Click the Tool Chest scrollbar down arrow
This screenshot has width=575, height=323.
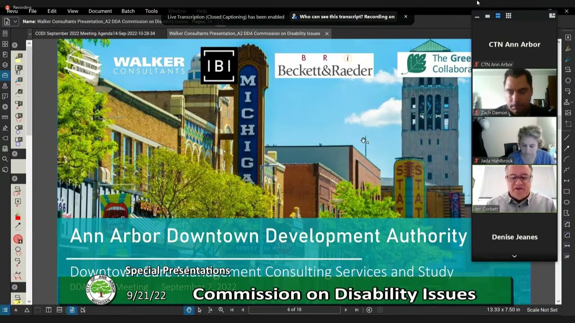pos(29,301)
